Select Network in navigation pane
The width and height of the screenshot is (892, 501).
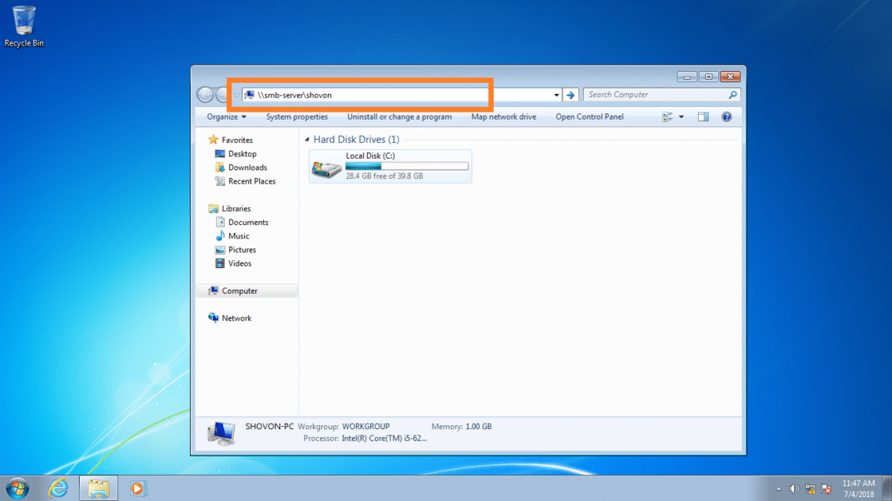click(236, 318)
